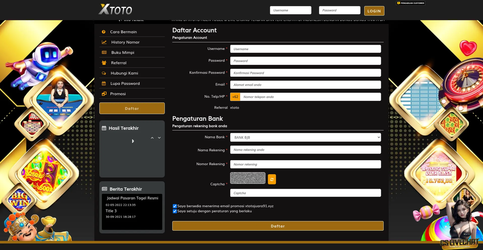Refresh the captcha image

pyautogui.click(x=272, y=180)
